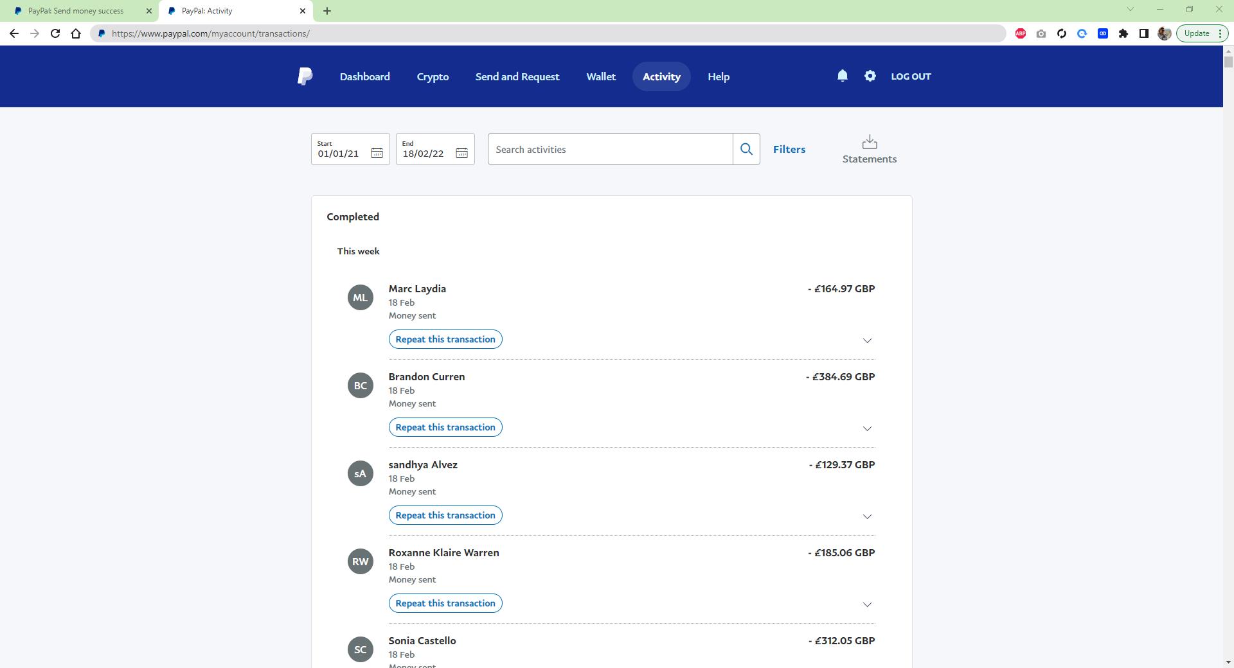Expand Brandon Curren transaction details
This screenshot has height=668, width=1234.
pos(866,428)
